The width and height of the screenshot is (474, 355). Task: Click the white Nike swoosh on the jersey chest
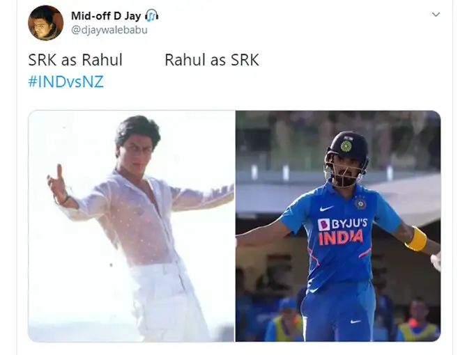[326, 208]
